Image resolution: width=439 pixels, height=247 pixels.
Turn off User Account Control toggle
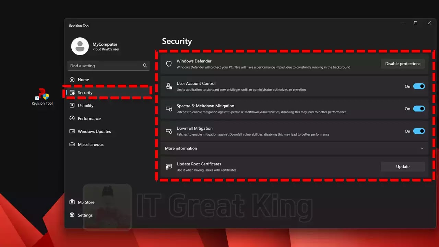[419, 86]
